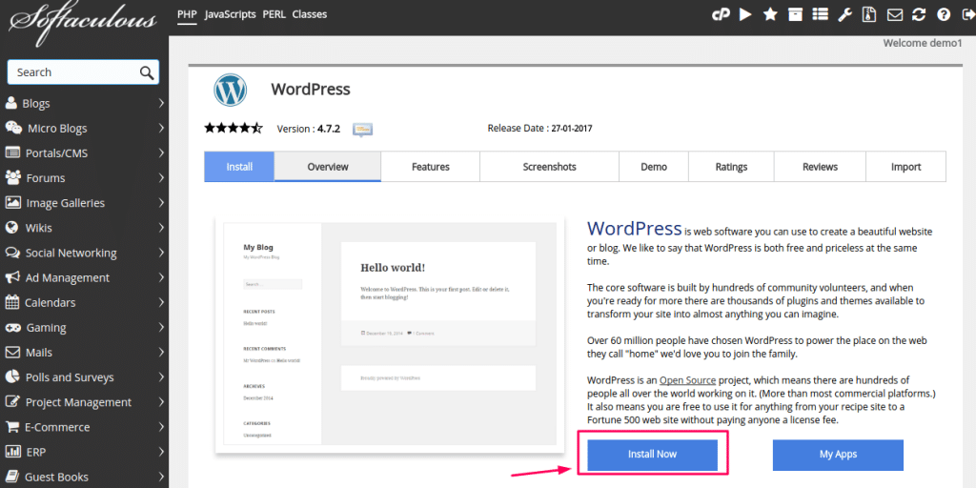Screen dimensions: 976x488
Task: Expand the Wikis category chevron
Action: pyautogui.click(x=161, y=228)
